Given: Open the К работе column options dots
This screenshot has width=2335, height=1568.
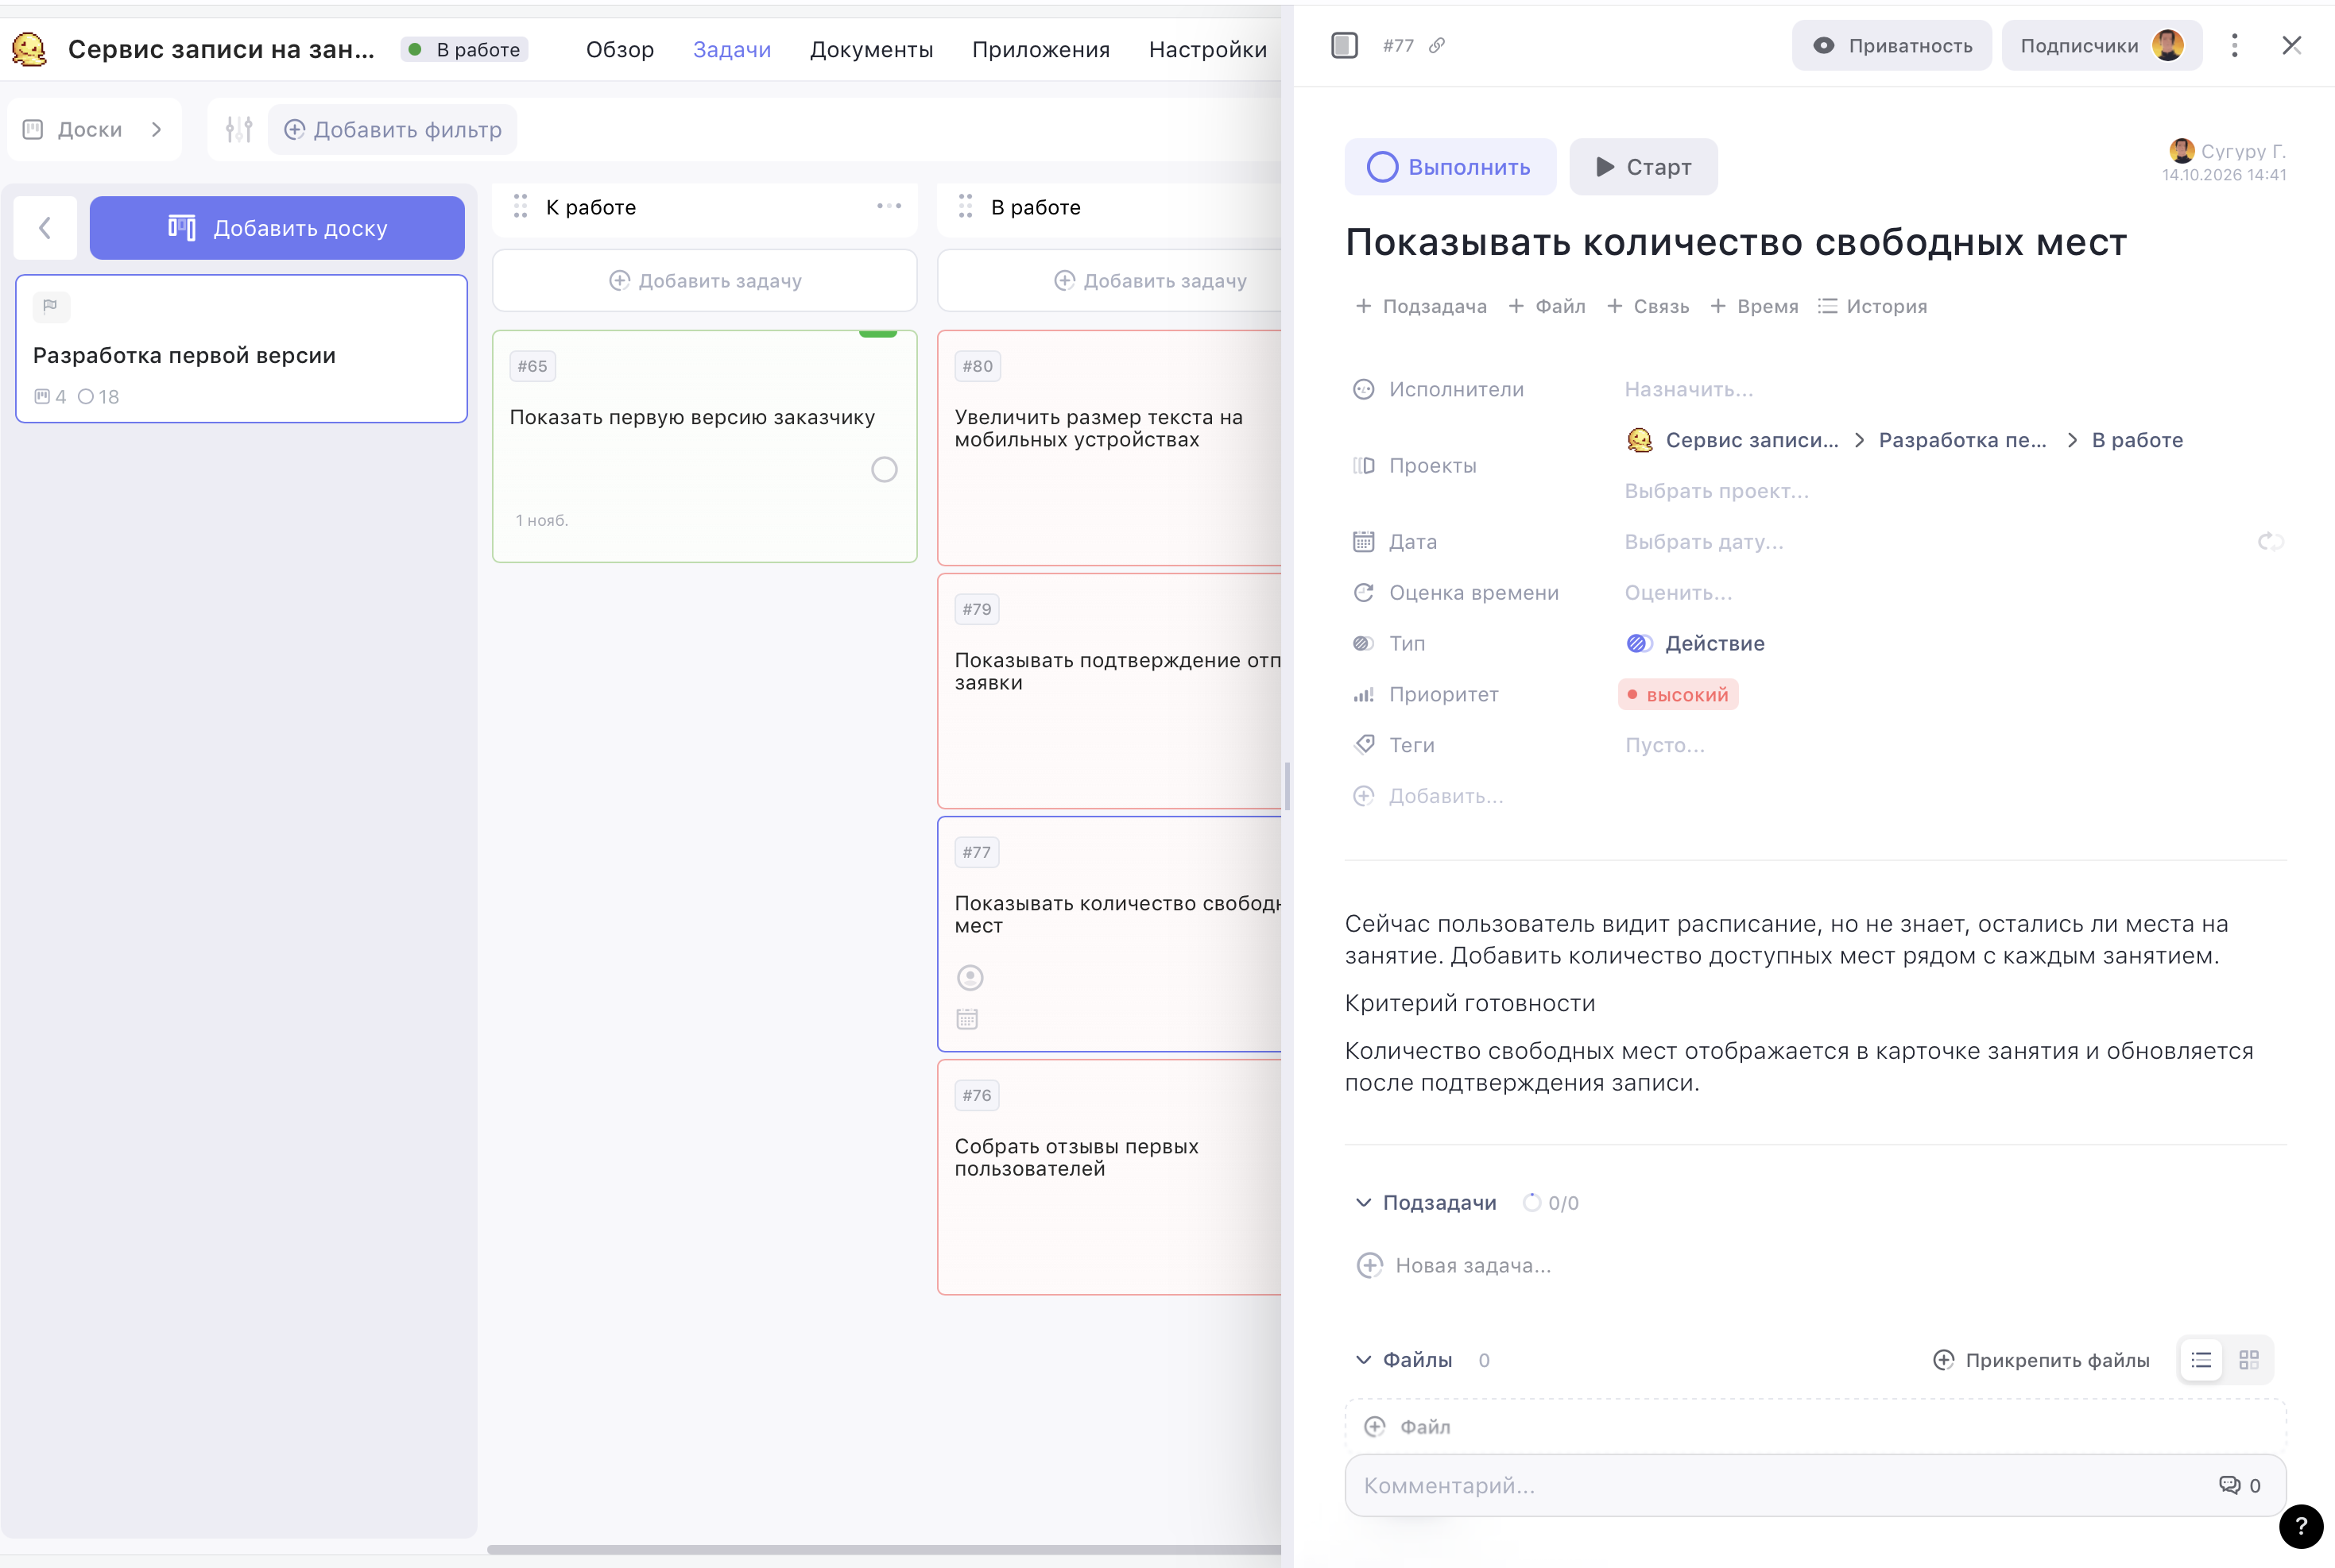Looking at the screenshot, I should pyautogui.click(x=889, y=207).
